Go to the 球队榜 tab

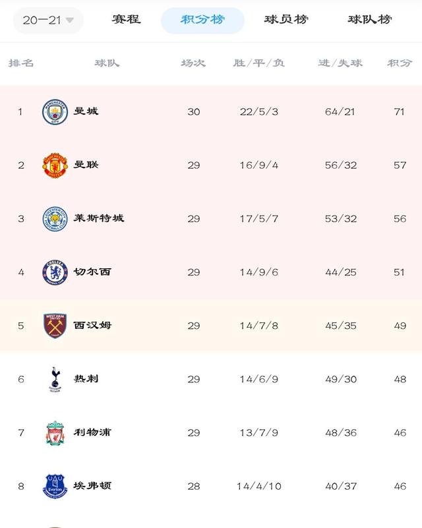369,20
